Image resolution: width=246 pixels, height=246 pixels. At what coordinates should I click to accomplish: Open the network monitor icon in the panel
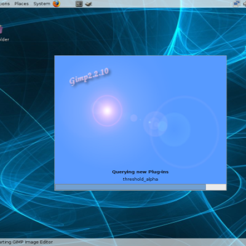(237, 4)
